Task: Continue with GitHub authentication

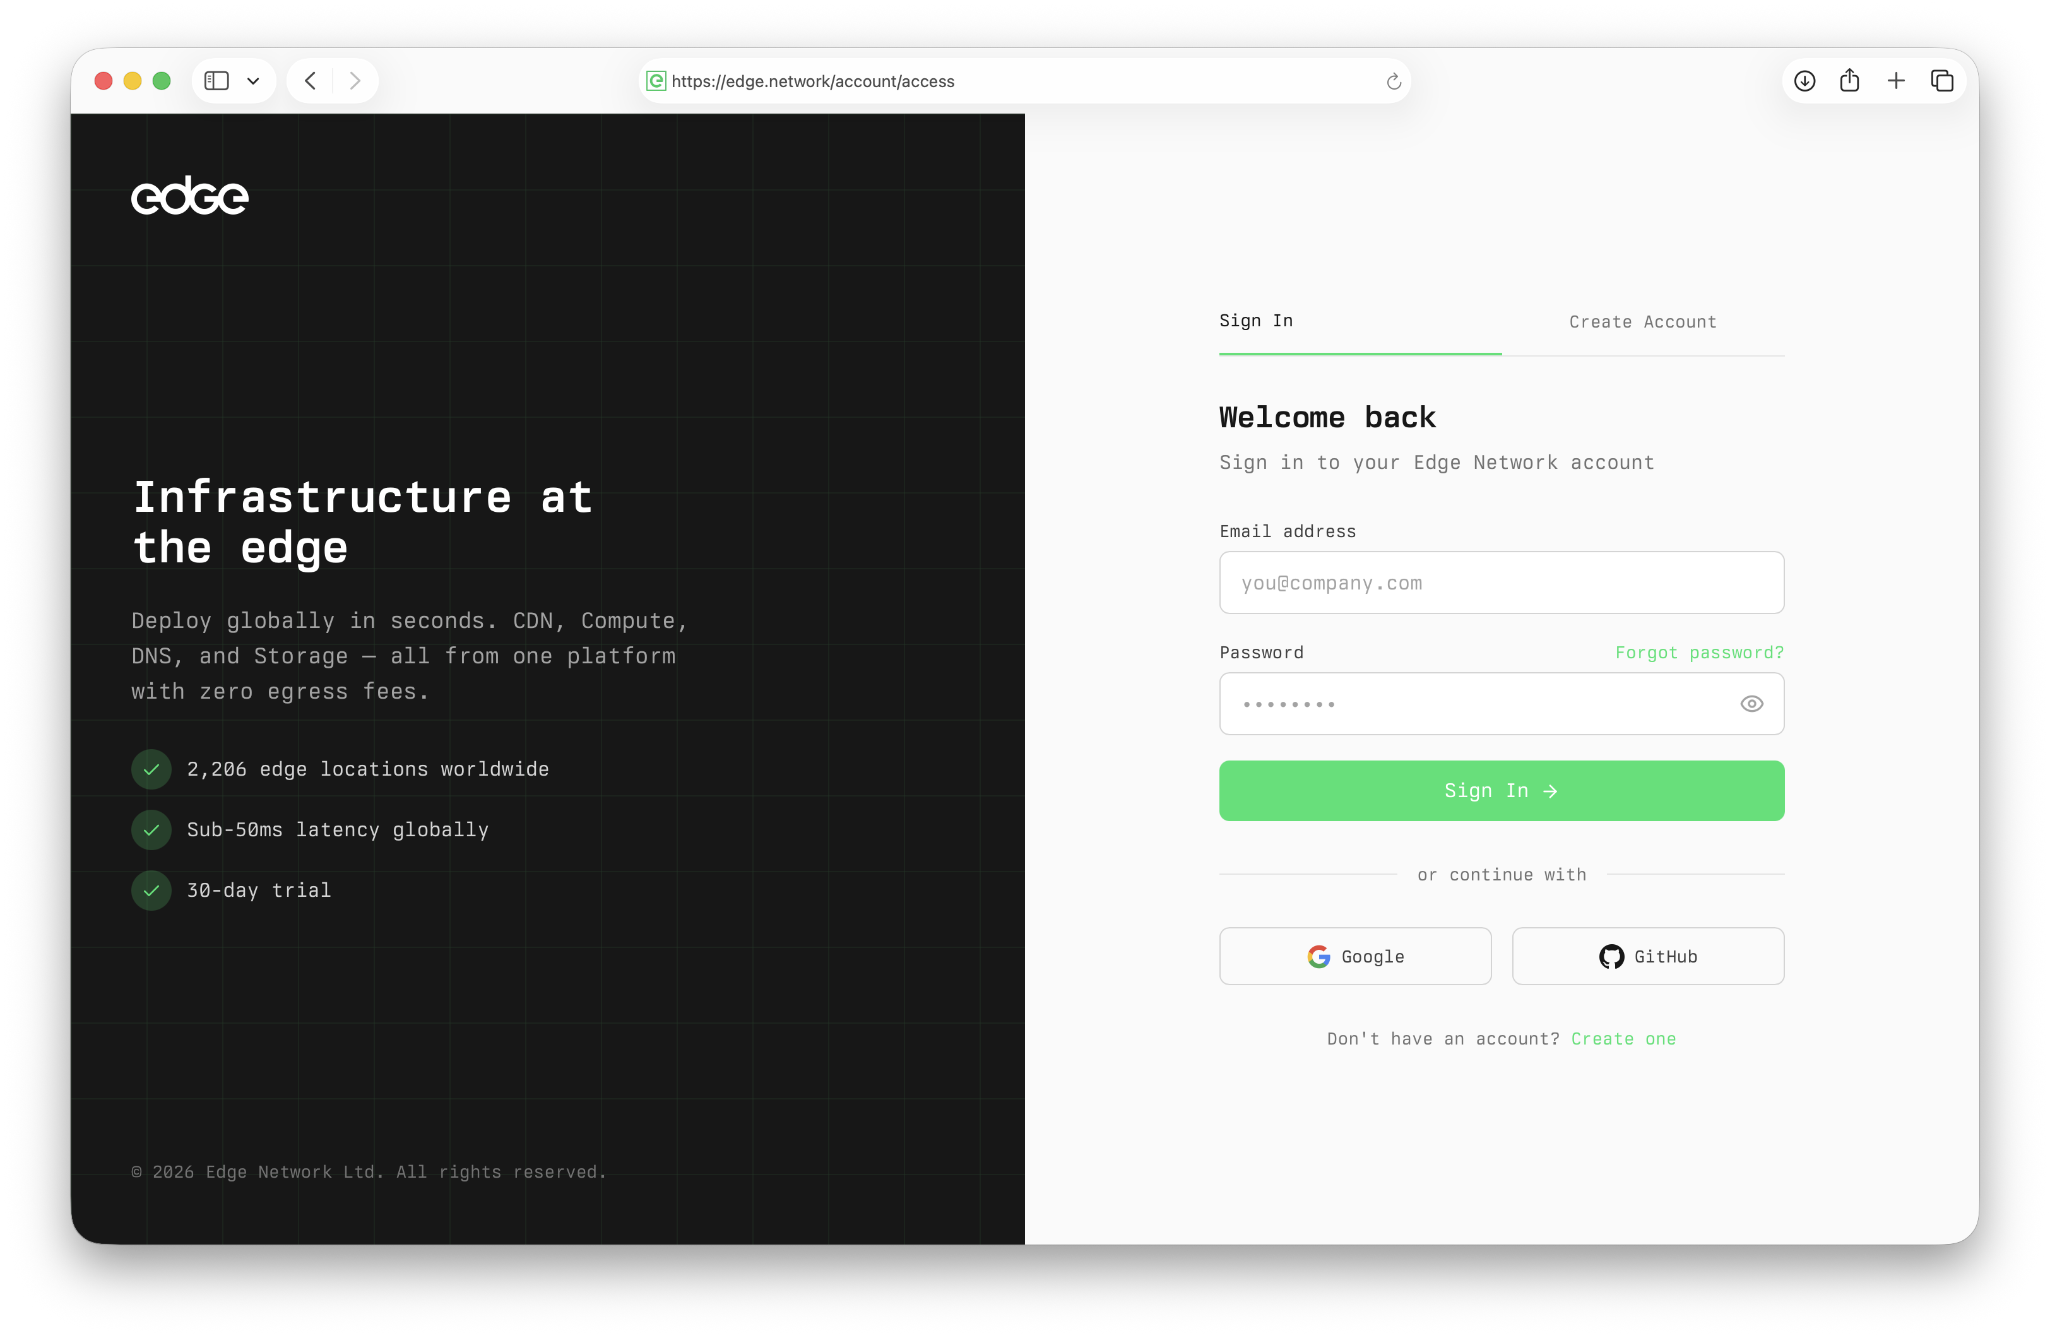Action: click(1648, 956)
